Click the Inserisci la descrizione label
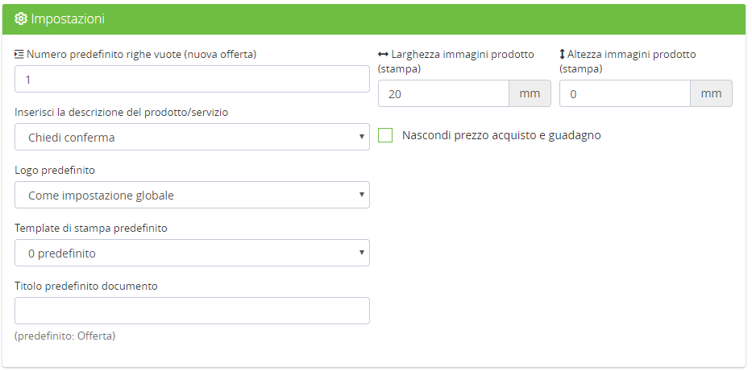The image size is (752, 371). (122, 113)
